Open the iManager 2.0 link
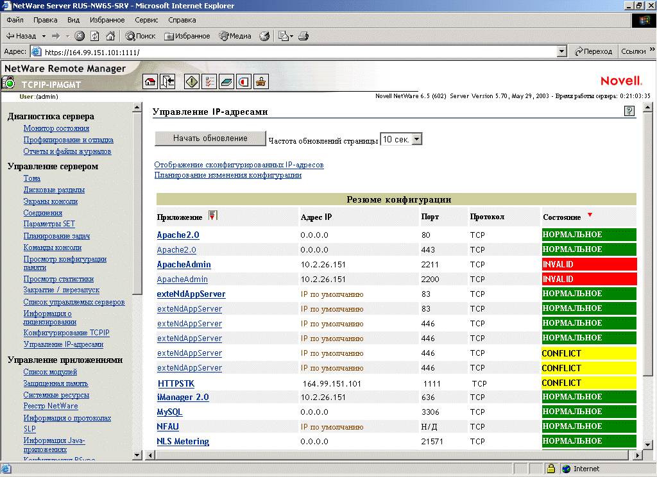The image size is (657, 477). (x=183, y=397)
